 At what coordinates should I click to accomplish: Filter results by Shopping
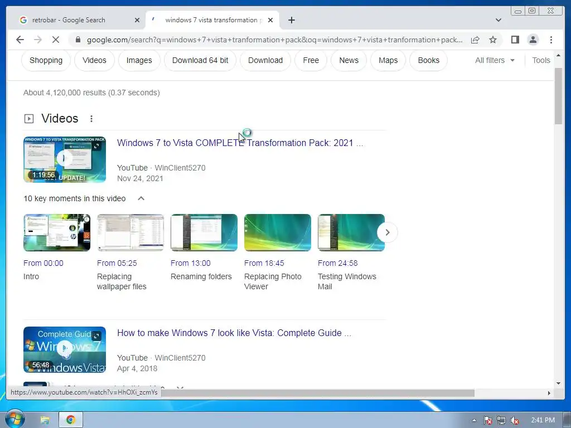[x=46, y=60]
